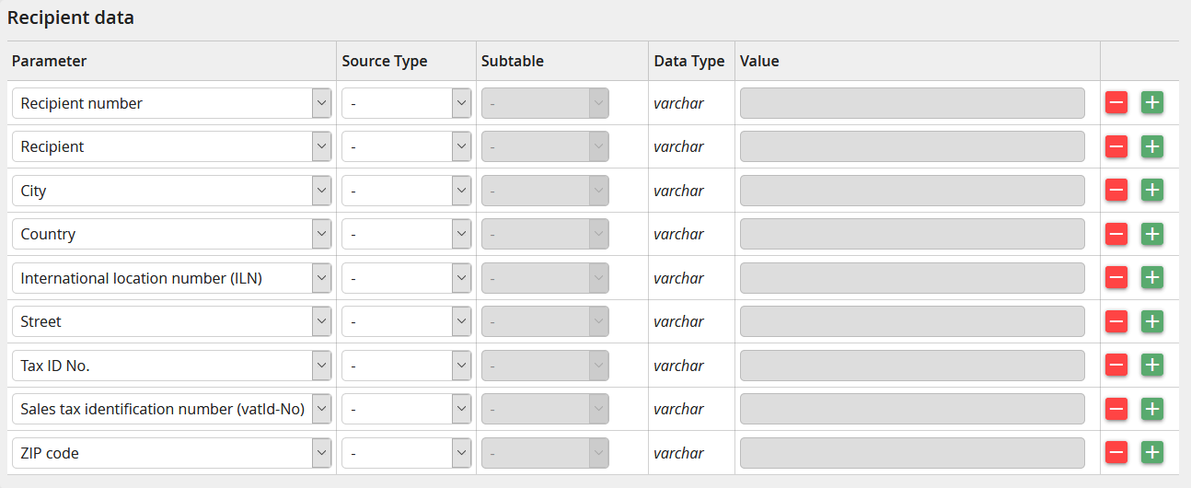Image resolution: width=1191 pixels, height=488 pixels.
Task: Delete the Tax ID No. row
Action: click(1116, 365)
